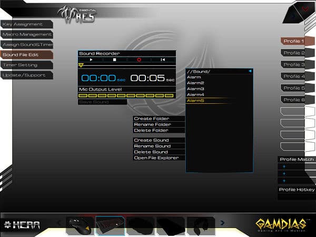The width and height of the screenshot is (316, 237).
Task: Click the grayed Save Sound button
Action: pos(102,102)
